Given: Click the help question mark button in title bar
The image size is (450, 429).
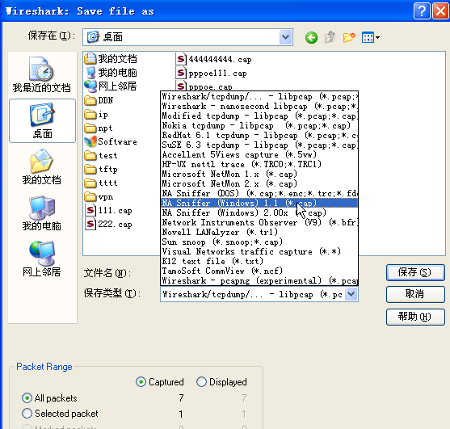Looking at the screenshot, I should click(422, 11).
